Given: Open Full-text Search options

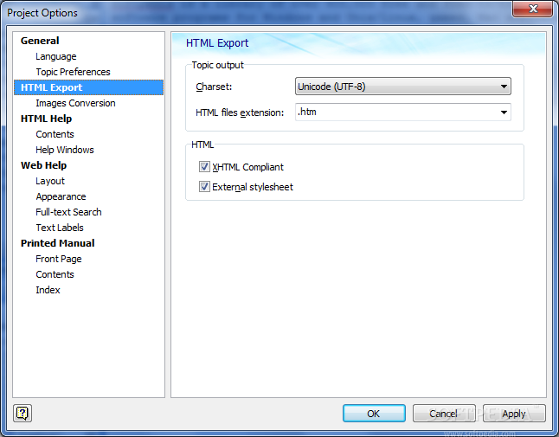Looking at the screenshot, I should click(x=68, y=212).
